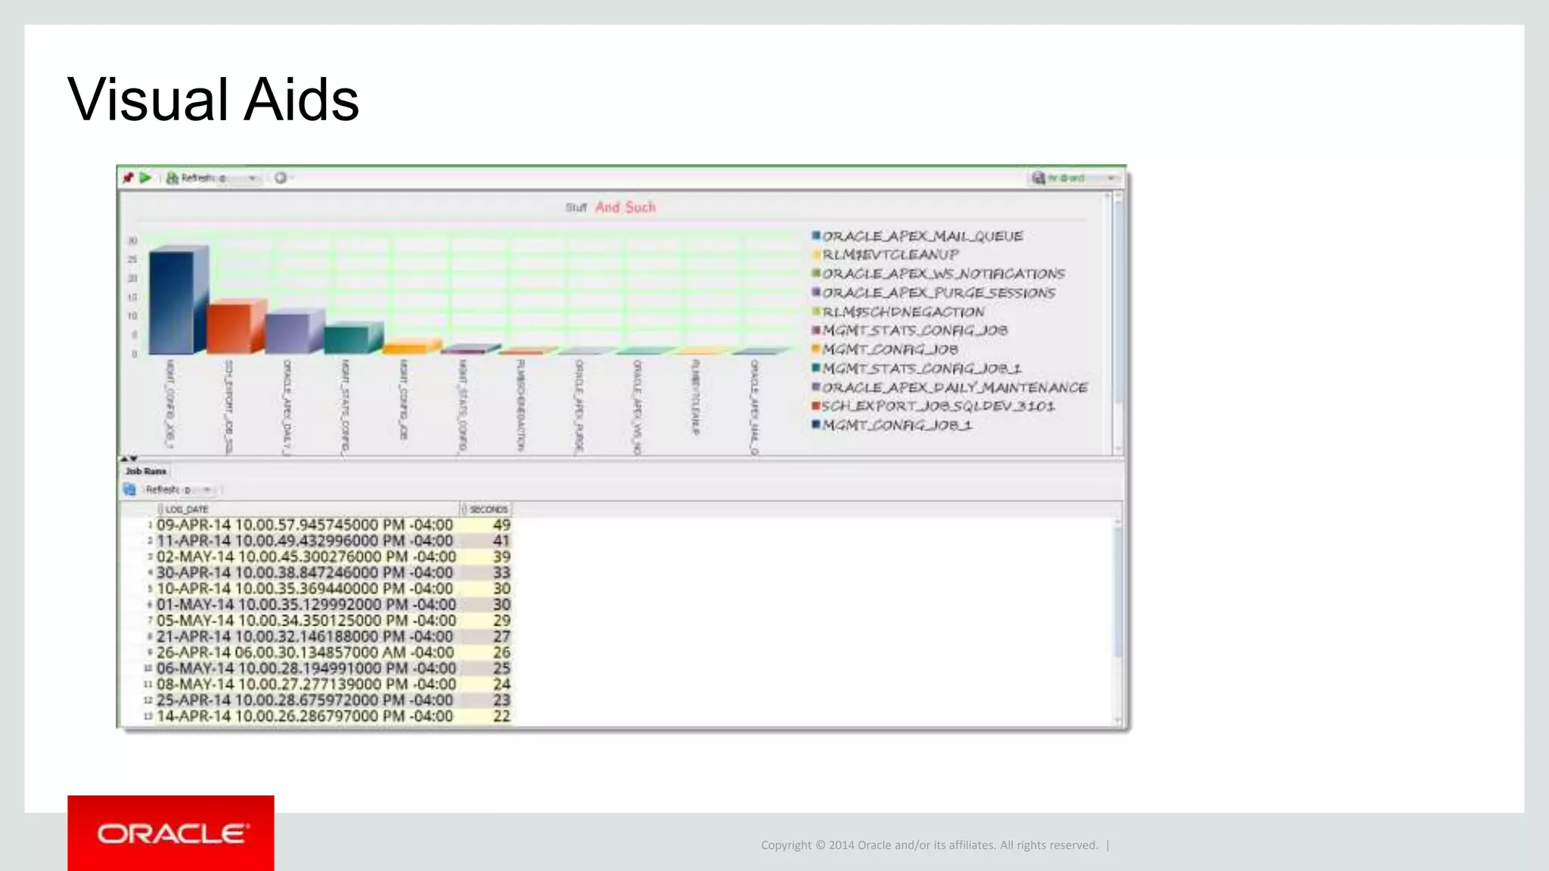Sort by the LOG_DATE column header
Image resolution: width=1549 pixels, height=871 pixels.
point(186,510)
